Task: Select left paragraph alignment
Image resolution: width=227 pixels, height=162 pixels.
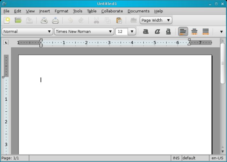Action: [183, 31]
